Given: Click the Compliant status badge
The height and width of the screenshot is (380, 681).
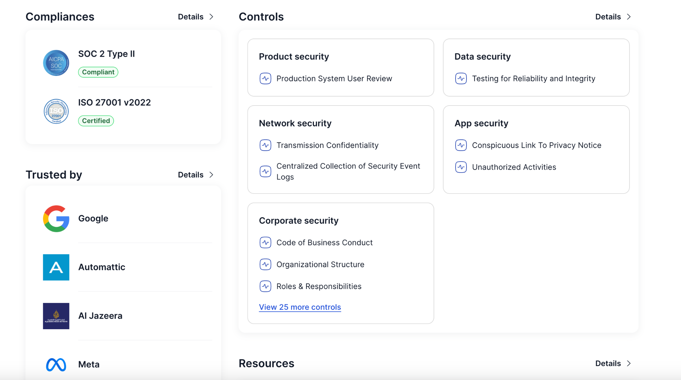Looking at the screenshot, I should 98,72.
